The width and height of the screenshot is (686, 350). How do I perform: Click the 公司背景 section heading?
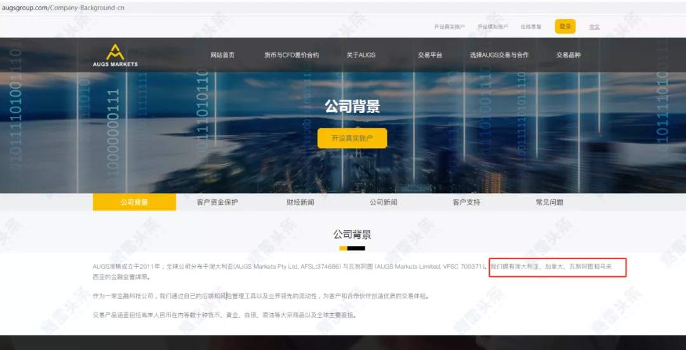point(352,234)
